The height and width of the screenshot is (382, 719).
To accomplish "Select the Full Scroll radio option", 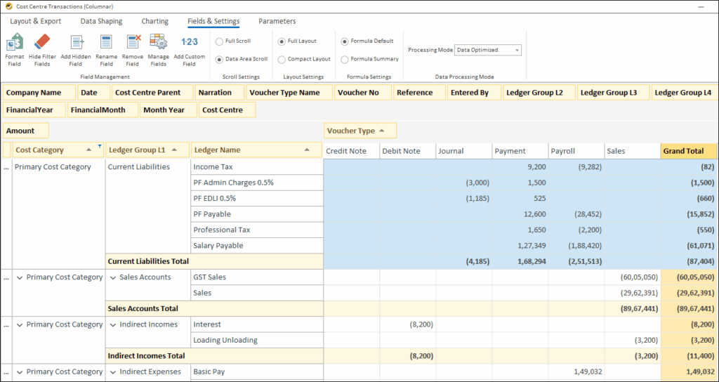I will tap(220, 41).
